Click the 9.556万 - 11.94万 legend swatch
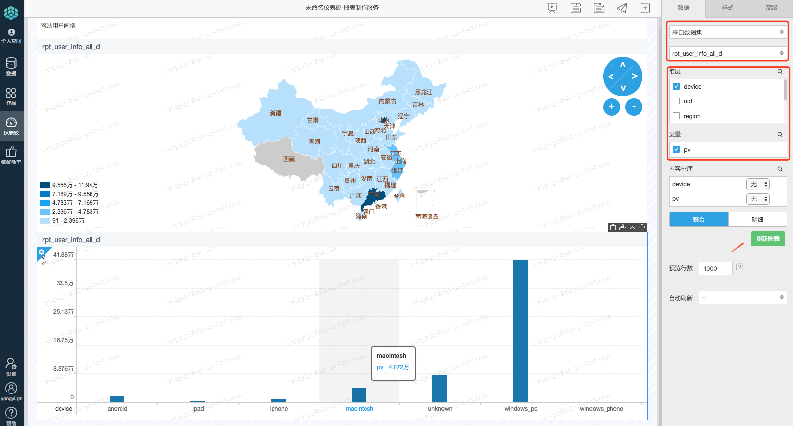 (x=45, y=185)
